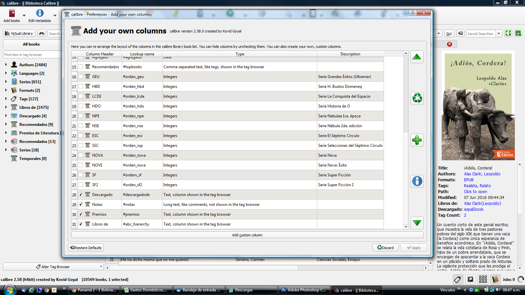Click the Edit metadata toolbar icon
This screenshot has width=525, height=295.
pyautogui.click(x=40, y=16)
